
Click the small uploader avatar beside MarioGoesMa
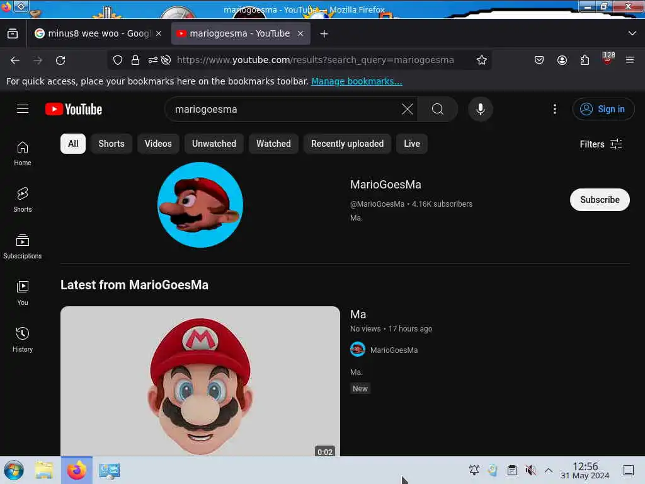tap(358, 349)
